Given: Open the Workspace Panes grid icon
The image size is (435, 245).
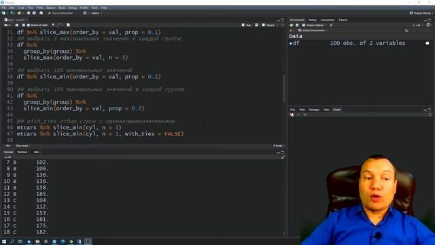Looking at the screenshot, I should coord(85,13).
